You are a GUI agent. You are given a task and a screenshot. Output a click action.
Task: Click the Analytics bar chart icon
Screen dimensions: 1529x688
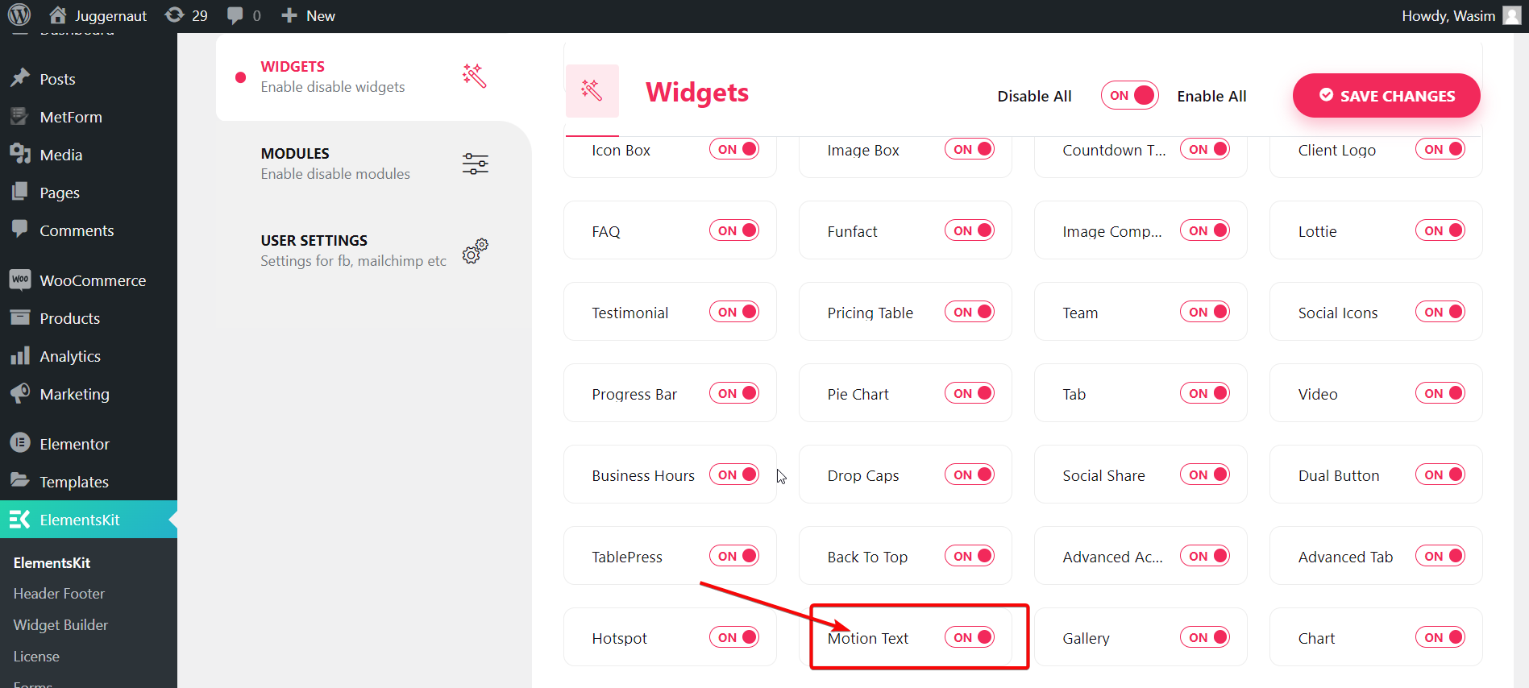click(x=20, y=355)
